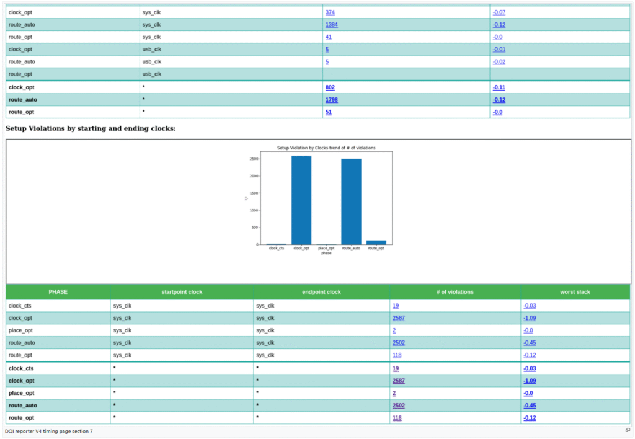Click the non-bold 118 link for route_opt
Viewport: 635px width, 439px height.
[397, 355]
